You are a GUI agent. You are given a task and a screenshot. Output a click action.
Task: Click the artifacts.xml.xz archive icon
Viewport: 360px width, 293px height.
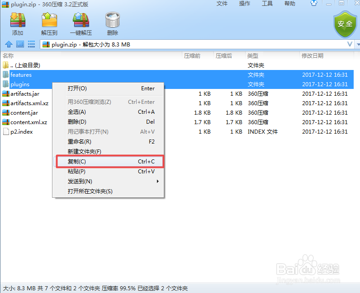tap(6, 103)
